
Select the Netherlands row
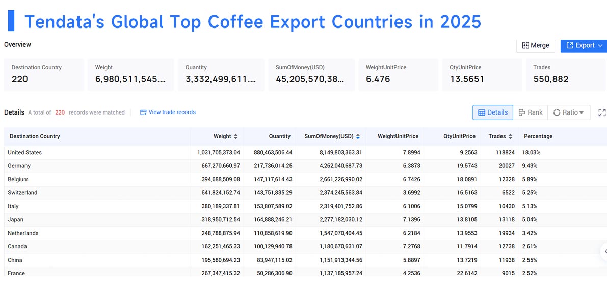point(305,233)
